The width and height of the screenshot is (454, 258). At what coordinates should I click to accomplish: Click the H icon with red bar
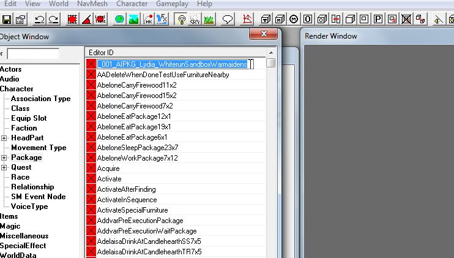tap(336, 20)
